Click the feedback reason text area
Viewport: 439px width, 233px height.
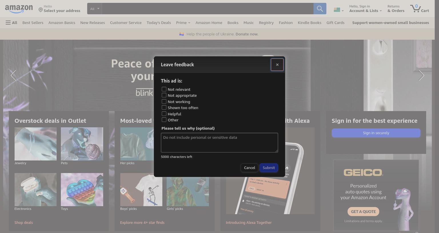pyautogui.click(x=219, y=142)
